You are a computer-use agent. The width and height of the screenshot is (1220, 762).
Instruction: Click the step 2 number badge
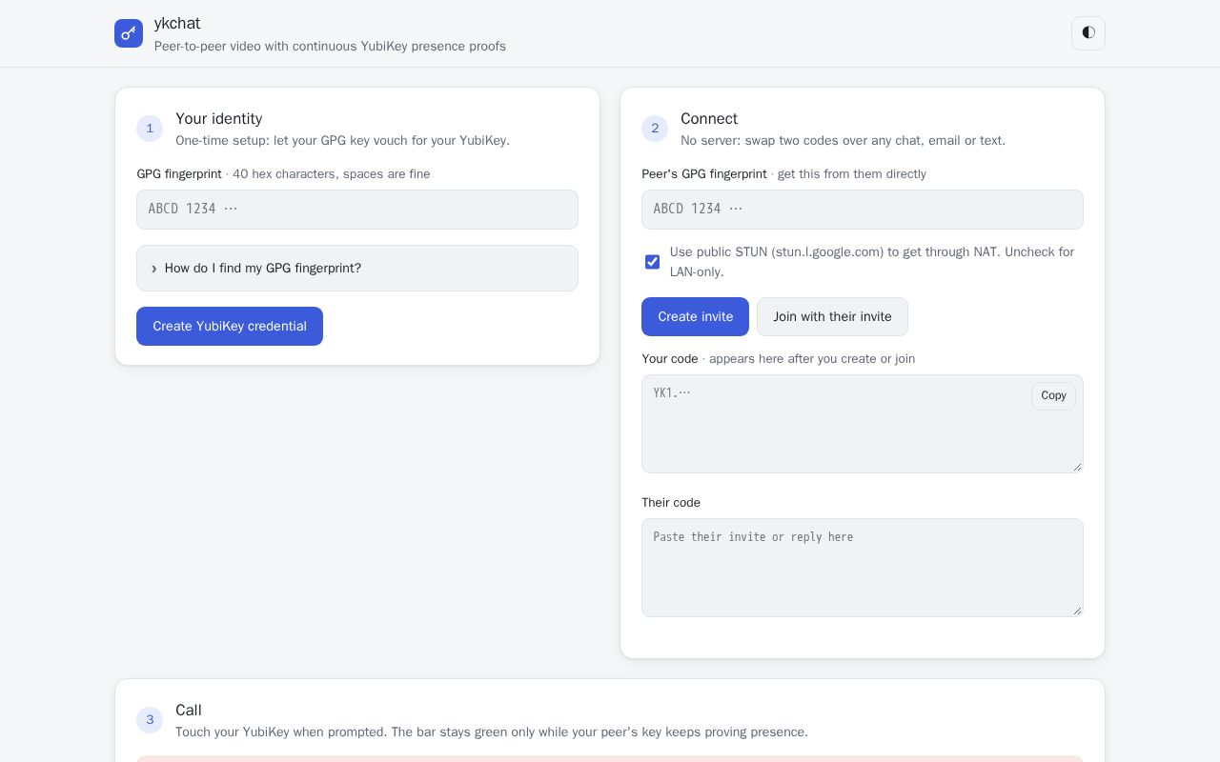click(655, 129)
